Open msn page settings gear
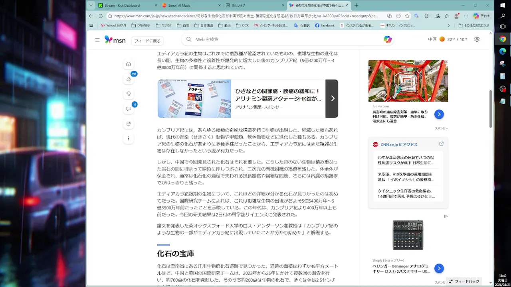Image resolution: width=511 pixels, height=287 pixels. pyautogui.click(x=477, y=39)
